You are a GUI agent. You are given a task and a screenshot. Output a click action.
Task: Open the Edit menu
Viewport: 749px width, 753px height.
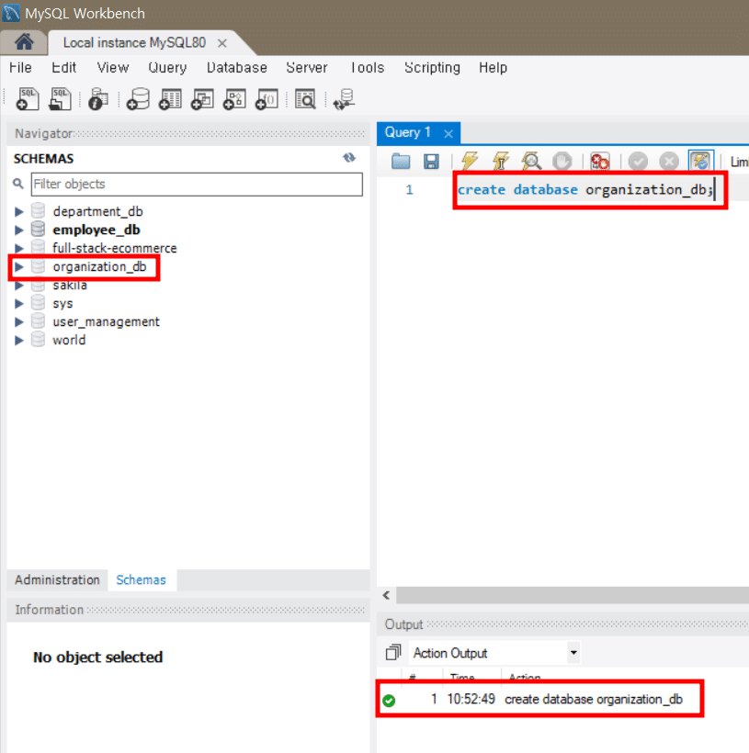tap(64, 67)
